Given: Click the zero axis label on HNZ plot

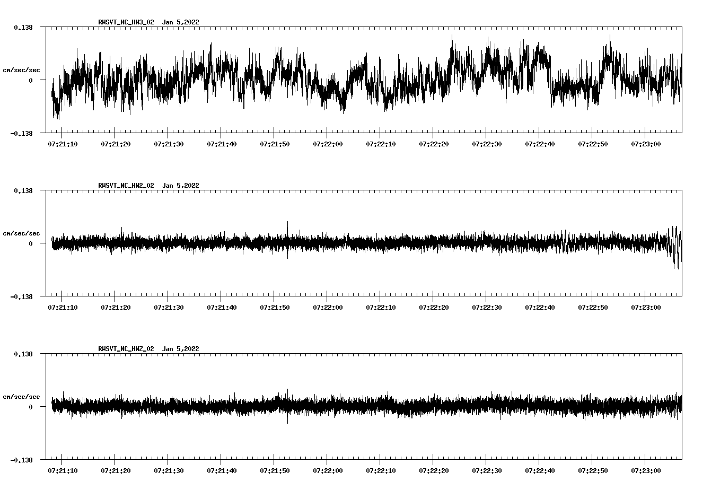Looking at the screenshot, I should (x=31, y=407).
